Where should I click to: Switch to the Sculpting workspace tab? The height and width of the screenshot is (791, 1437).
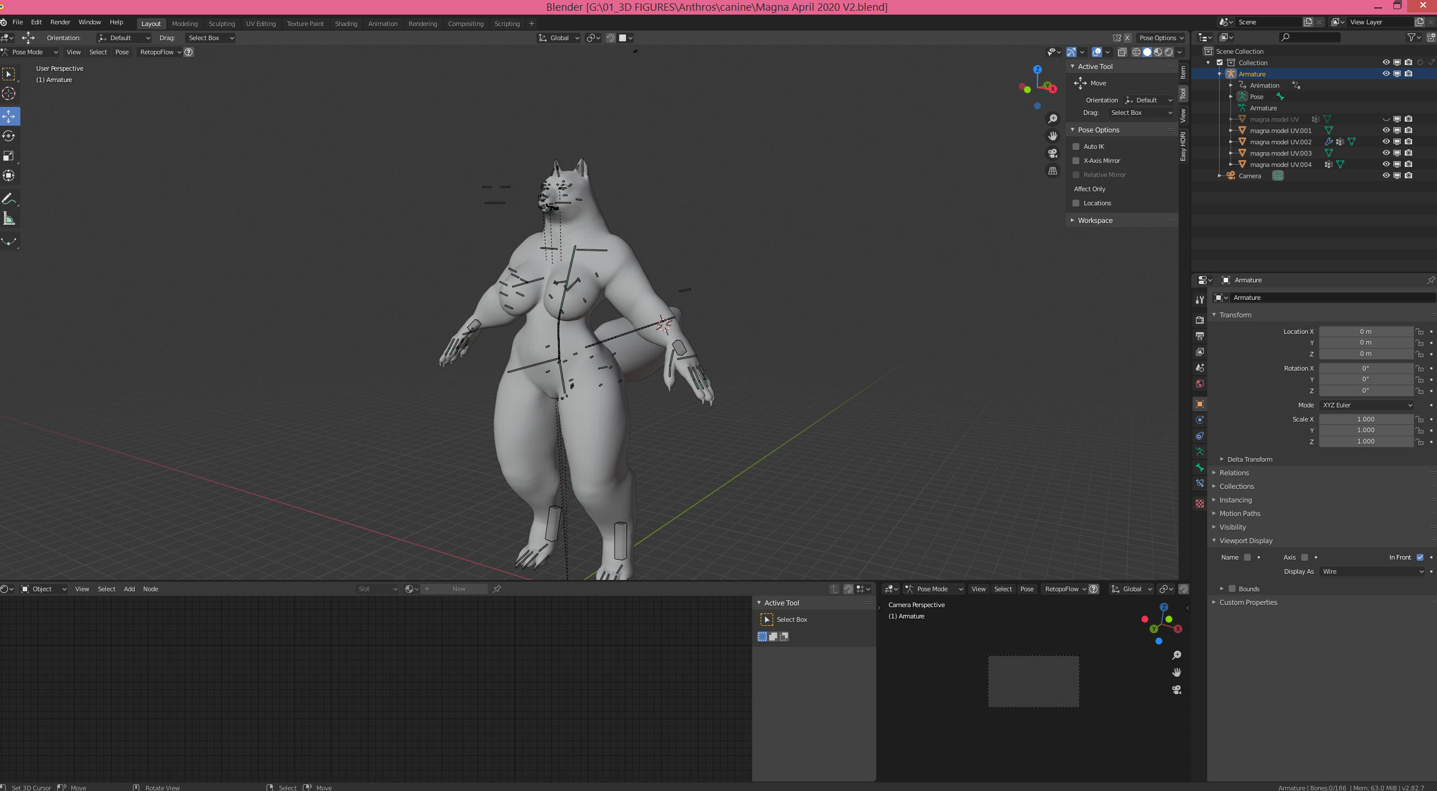point(221,24)
